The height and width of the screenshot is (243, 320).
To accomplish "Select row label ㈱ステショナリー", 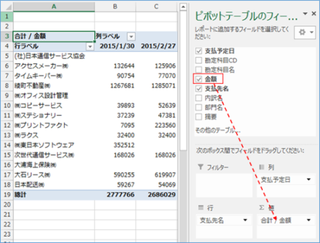I will tap(54, 116).
